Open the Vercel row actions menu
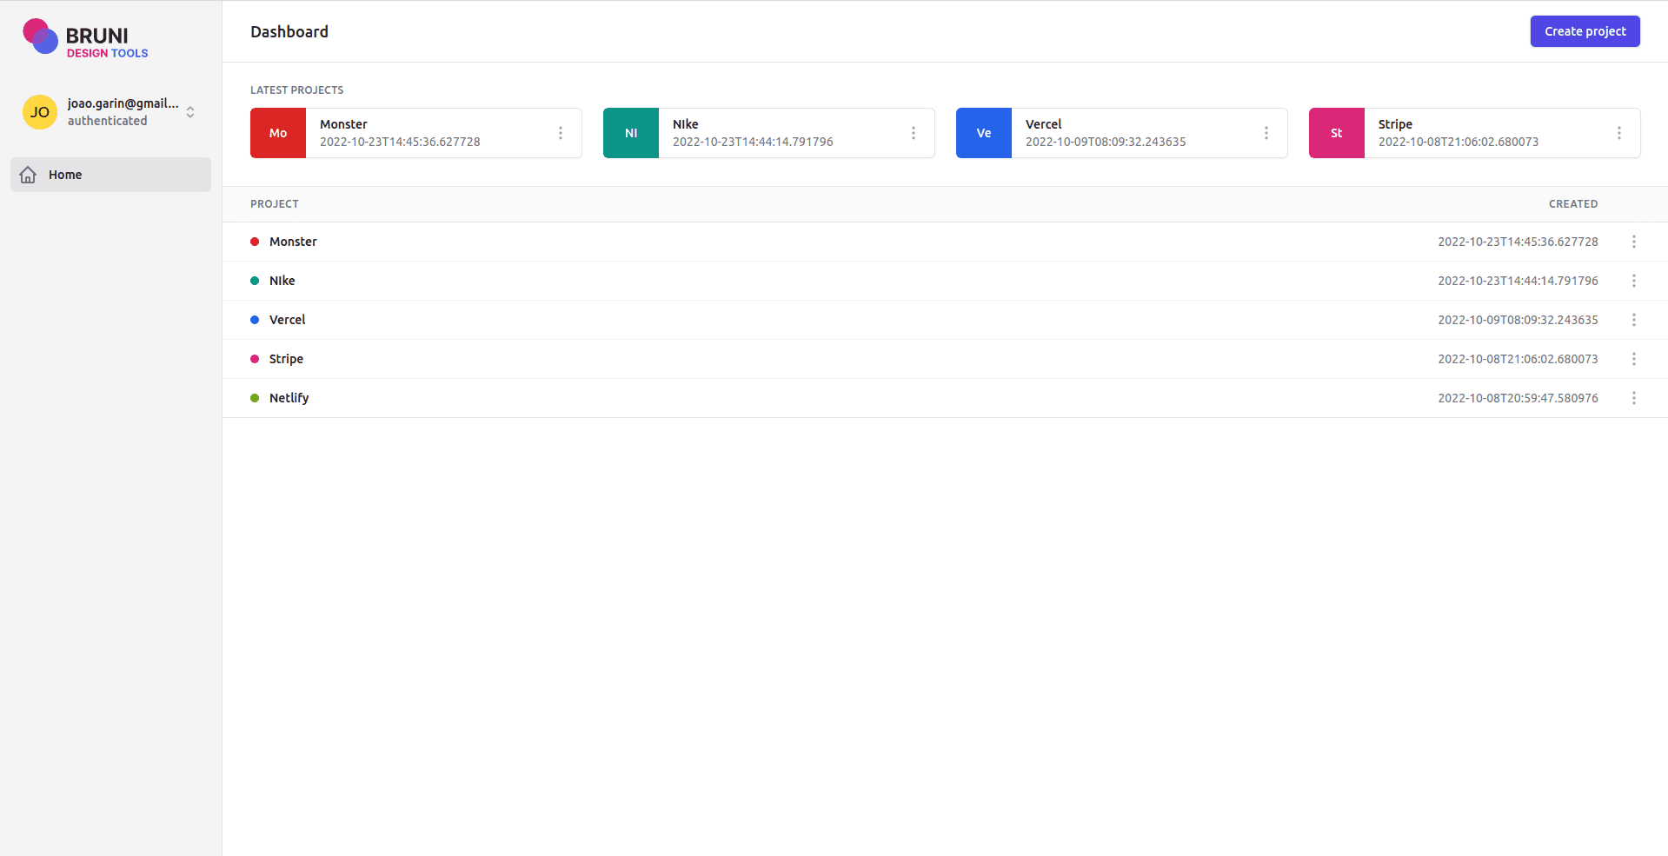This screenshot has height=856, width=1668. pos(1634,320)
